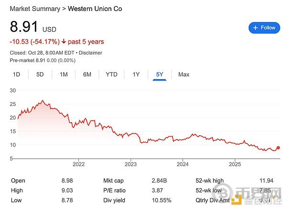Click the chart peak near 2021
Image resolution: width=287 pixels, height=210 pixels.
(43, 101)
